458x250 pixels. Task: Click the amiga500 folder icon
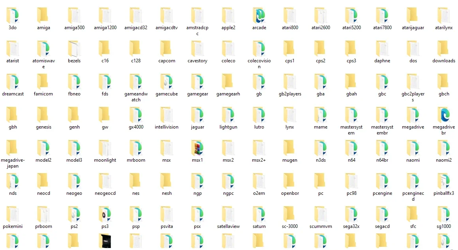pos(74,15)
